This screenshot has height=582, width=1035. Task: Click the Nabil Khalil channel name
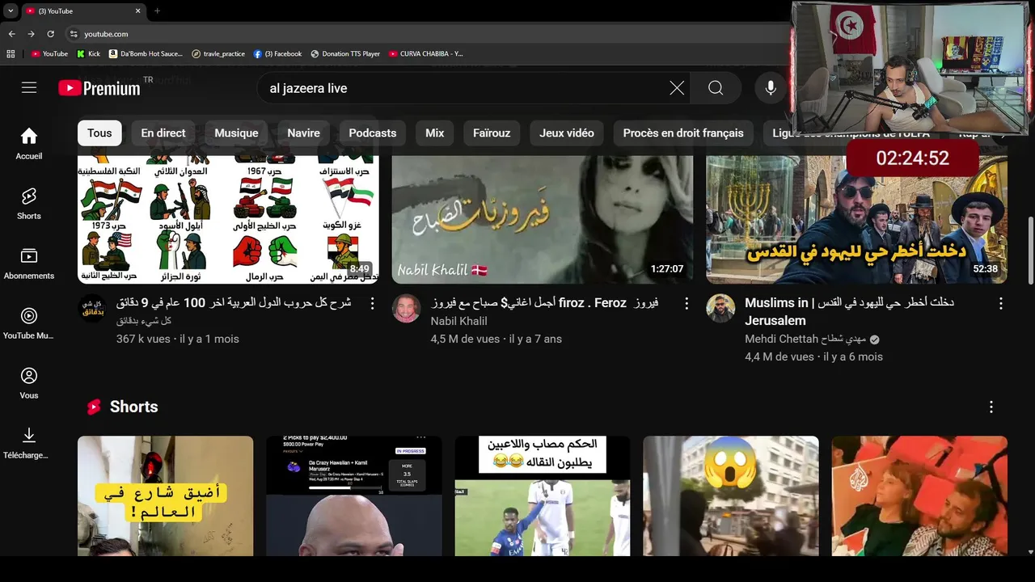[458, 321]
